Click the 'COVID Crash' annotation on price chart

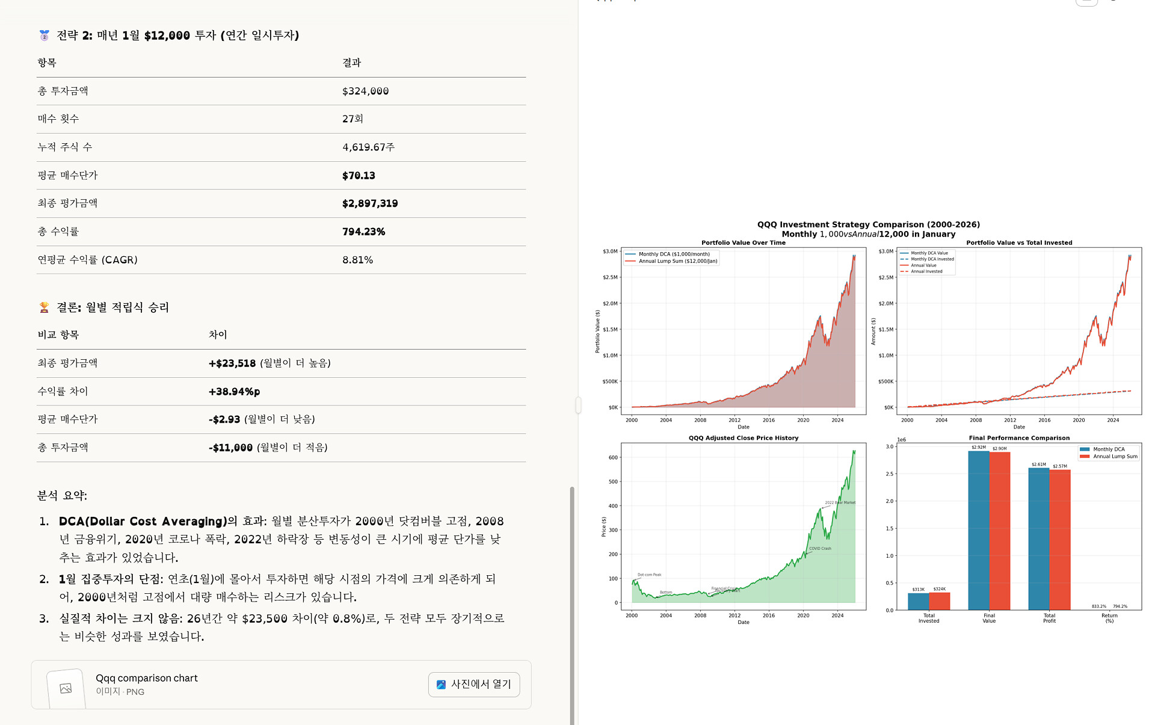pyautogui.click(x=819, y=549)
